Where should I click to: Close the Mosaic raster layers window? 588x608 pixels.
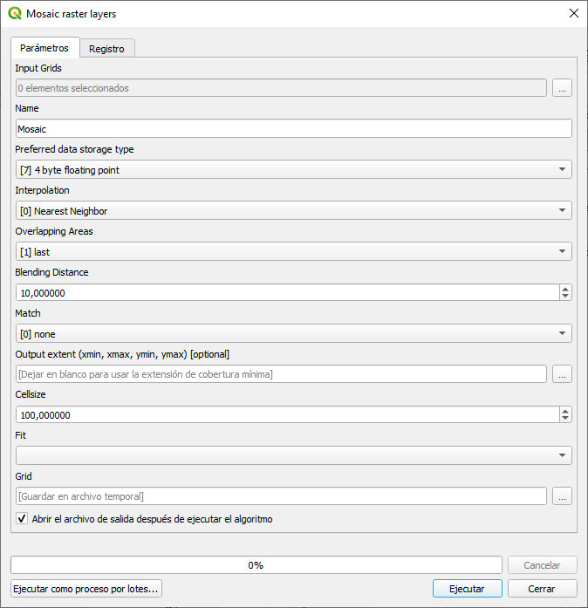point(573,14)
